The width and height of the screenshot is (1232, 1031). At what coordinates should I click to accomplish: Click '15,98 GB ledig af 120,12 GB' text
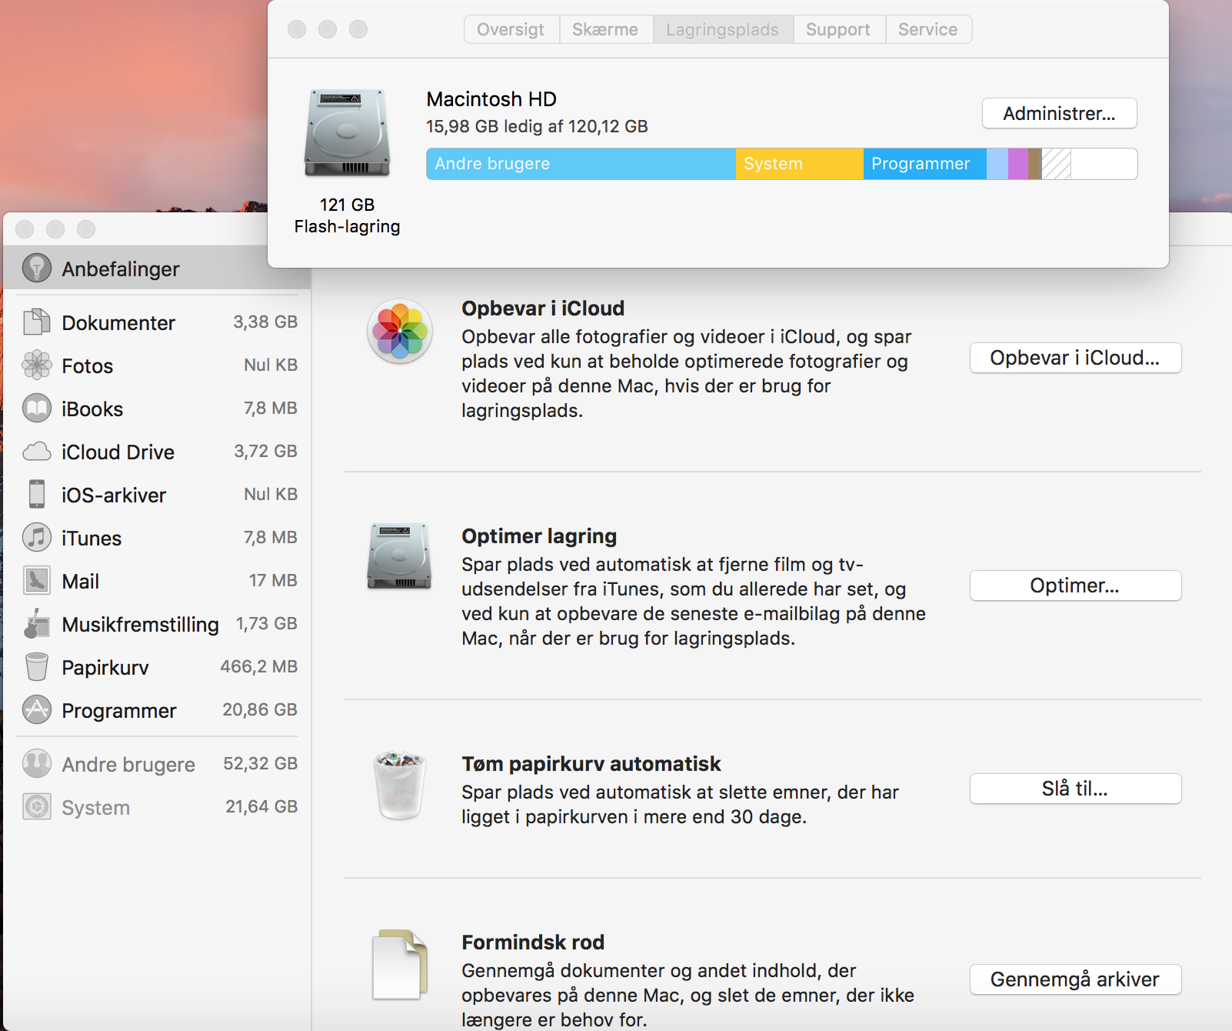[x=537, y=127]
